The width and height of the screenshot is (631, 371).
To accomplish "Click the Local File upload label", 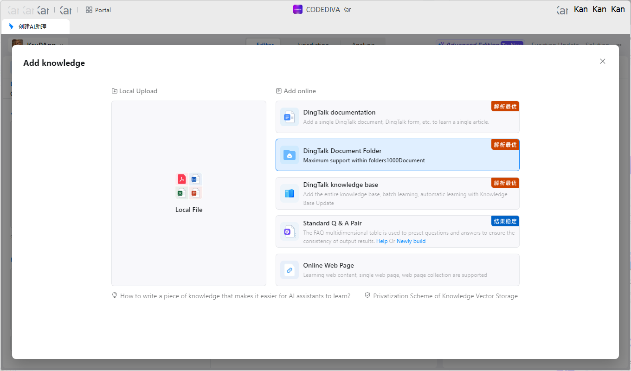I will tap(189, 210).
